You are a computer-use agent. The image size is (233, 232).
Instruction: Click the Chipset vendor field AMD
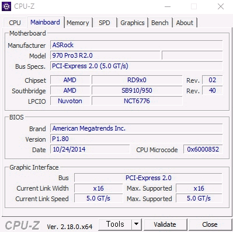click(70, 80)
